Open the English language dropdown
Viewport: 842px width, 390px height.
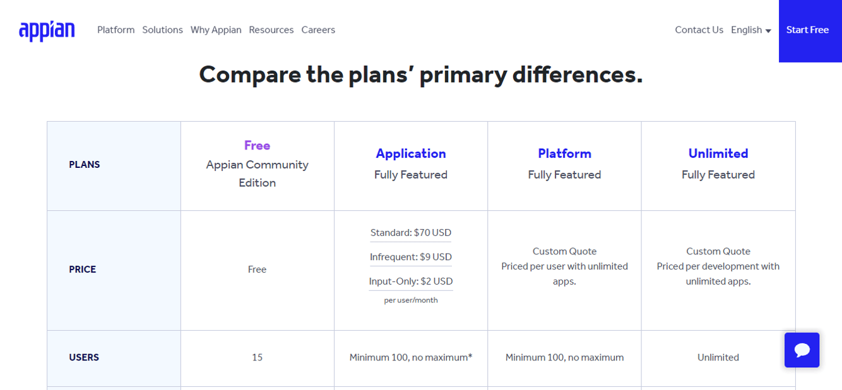(x=746, y=30)
